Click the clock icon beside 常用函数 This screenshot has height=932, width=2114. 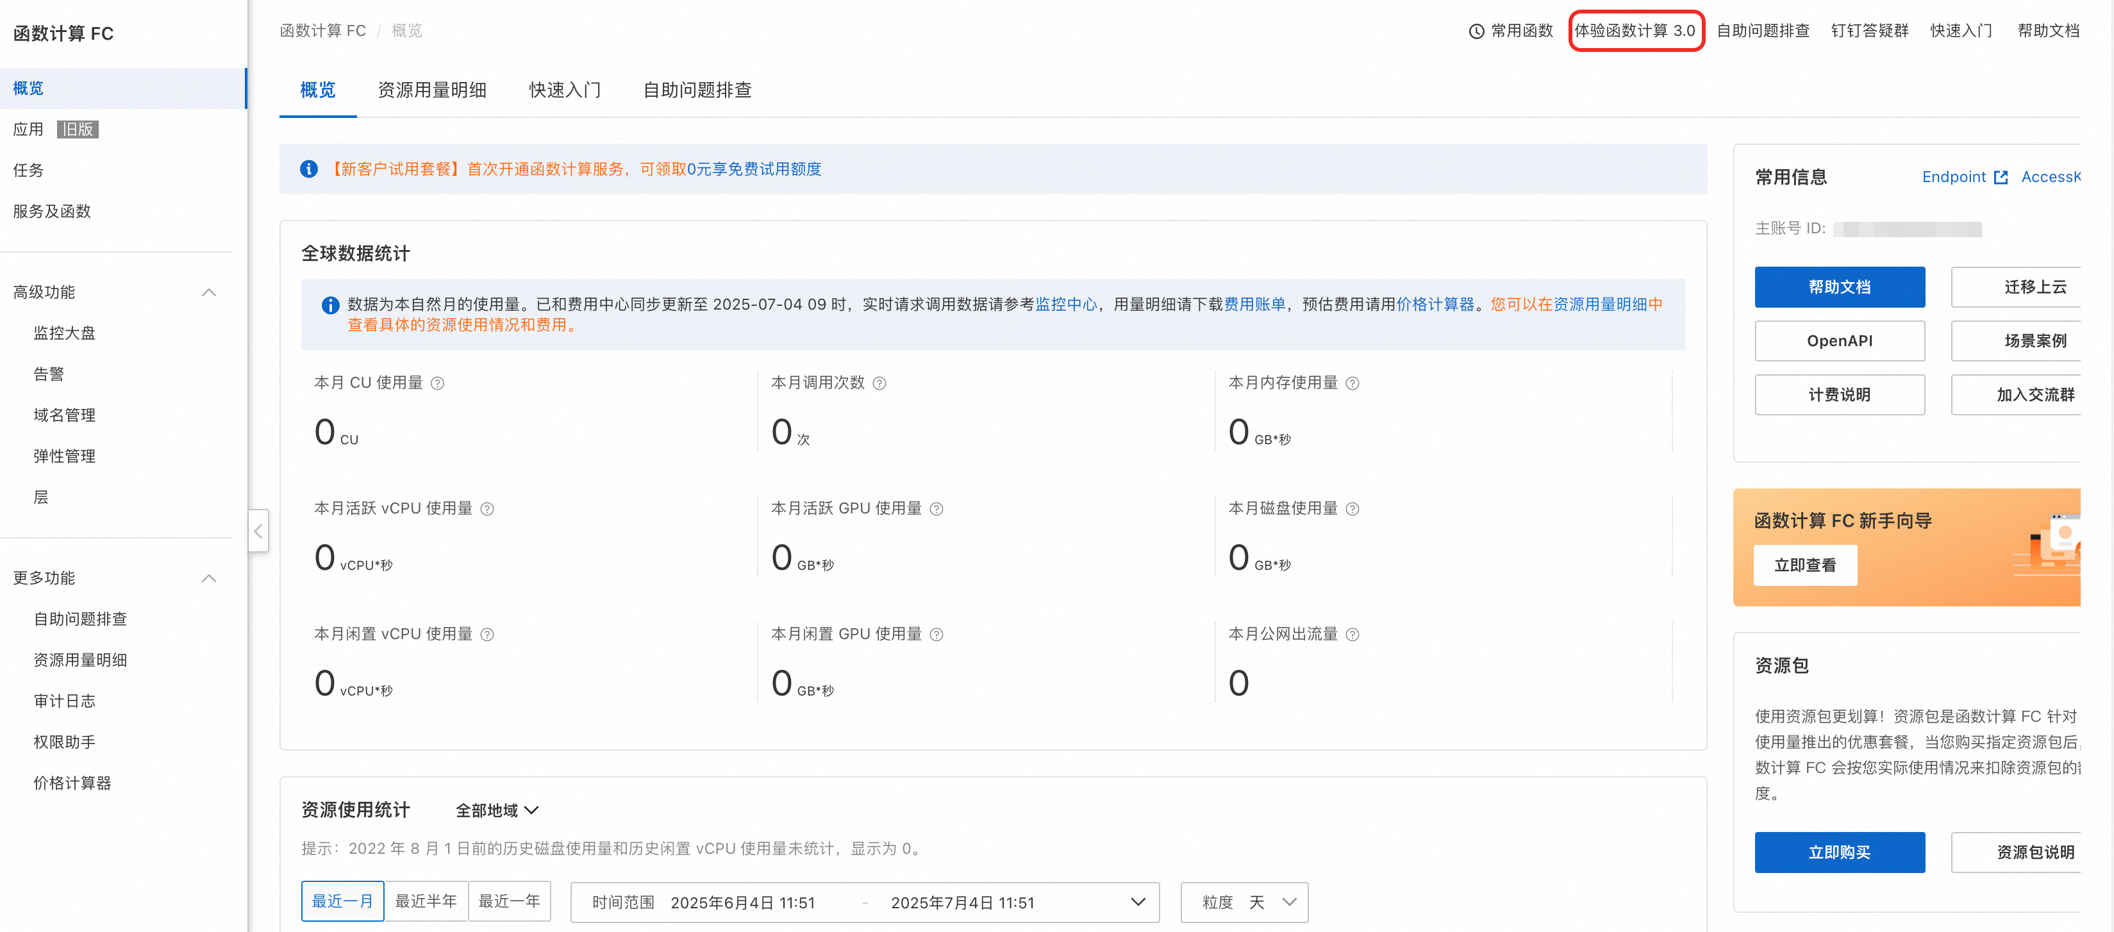[x=1476, y=31]
